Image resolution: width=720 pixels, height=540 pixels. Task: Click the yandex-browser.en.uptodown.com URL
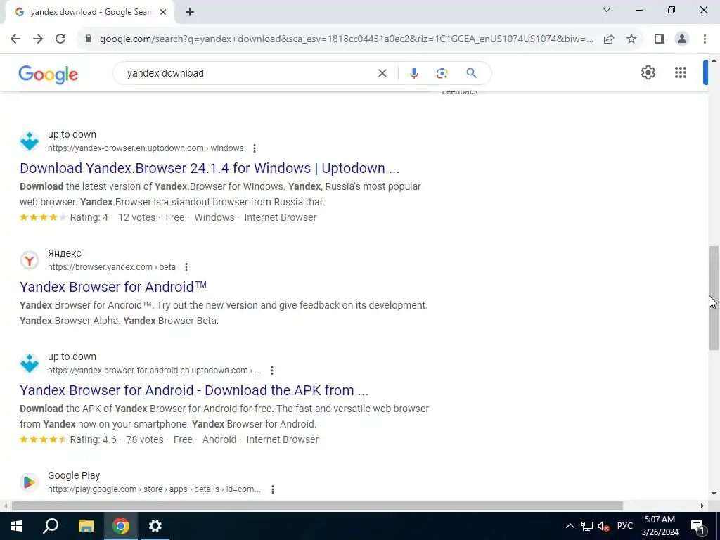pyautogui.click(x=146, y=148)
